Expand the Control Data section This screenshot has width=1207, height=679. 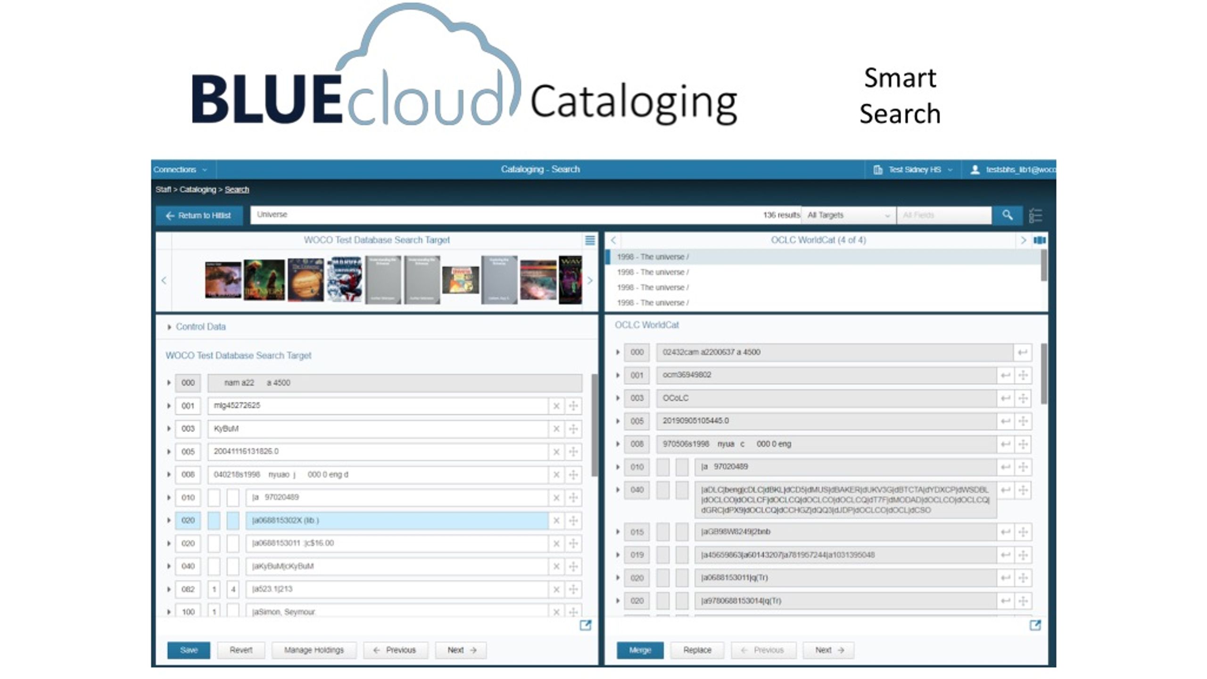(169, 327)
